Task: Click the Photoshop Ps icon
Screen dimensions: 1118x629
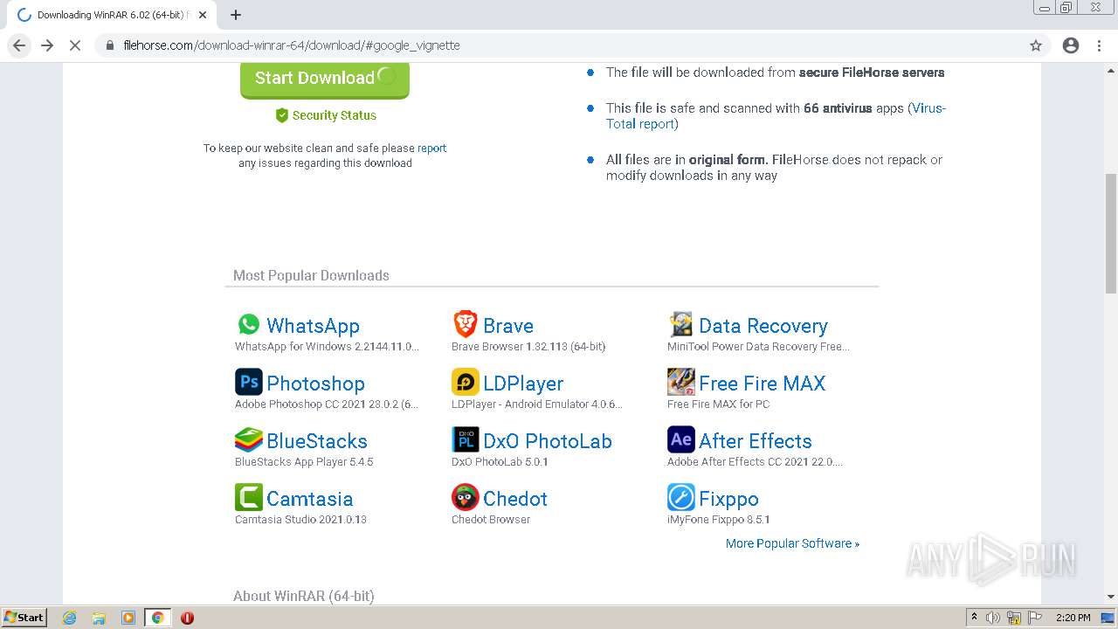Action: click(249, 383)
